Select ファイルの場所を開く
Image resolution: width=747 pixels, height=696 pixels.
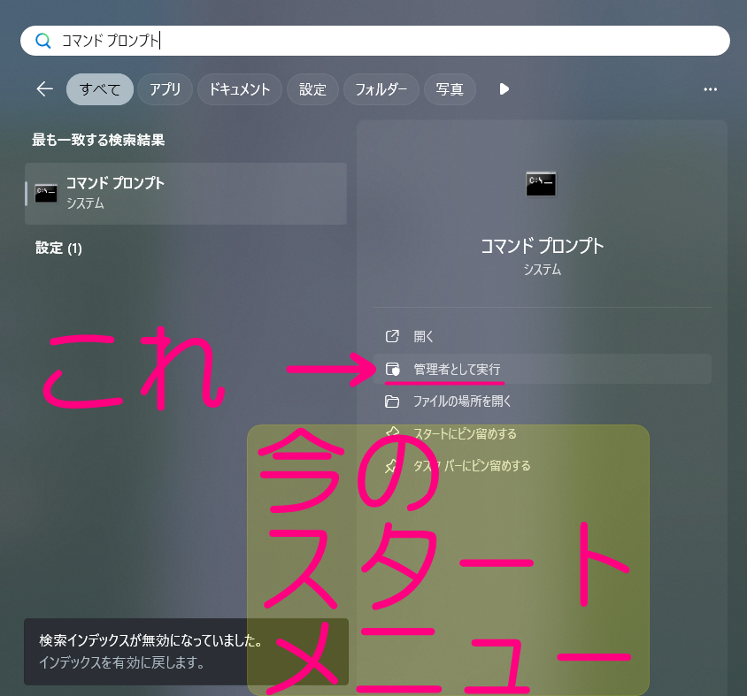543,402
